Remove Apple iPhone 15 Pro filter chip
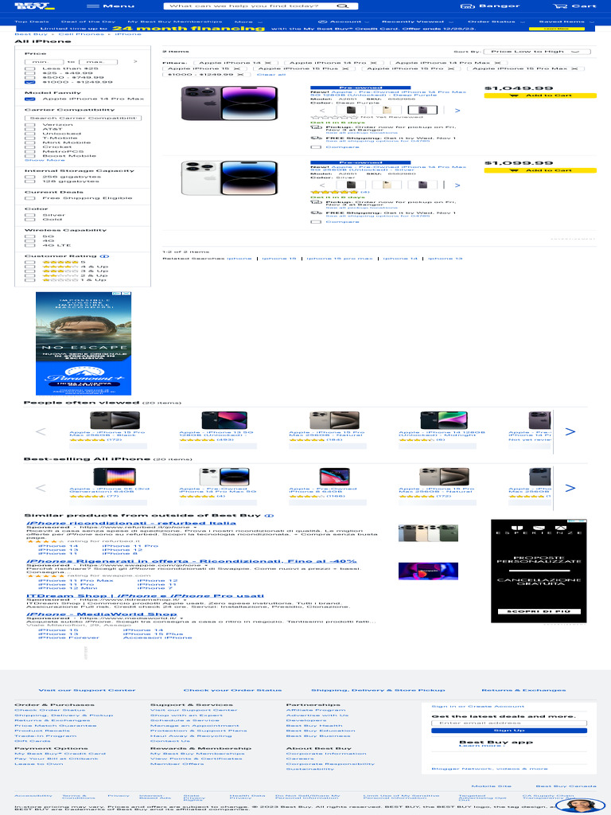Screen dimensions: 611x815 coord(451,68)
